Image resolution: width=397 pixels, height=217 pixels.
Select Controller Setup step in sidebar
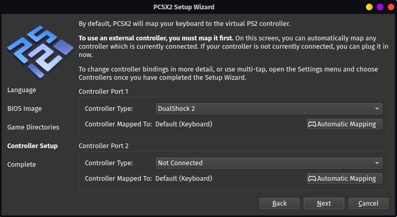pos(33,146)
